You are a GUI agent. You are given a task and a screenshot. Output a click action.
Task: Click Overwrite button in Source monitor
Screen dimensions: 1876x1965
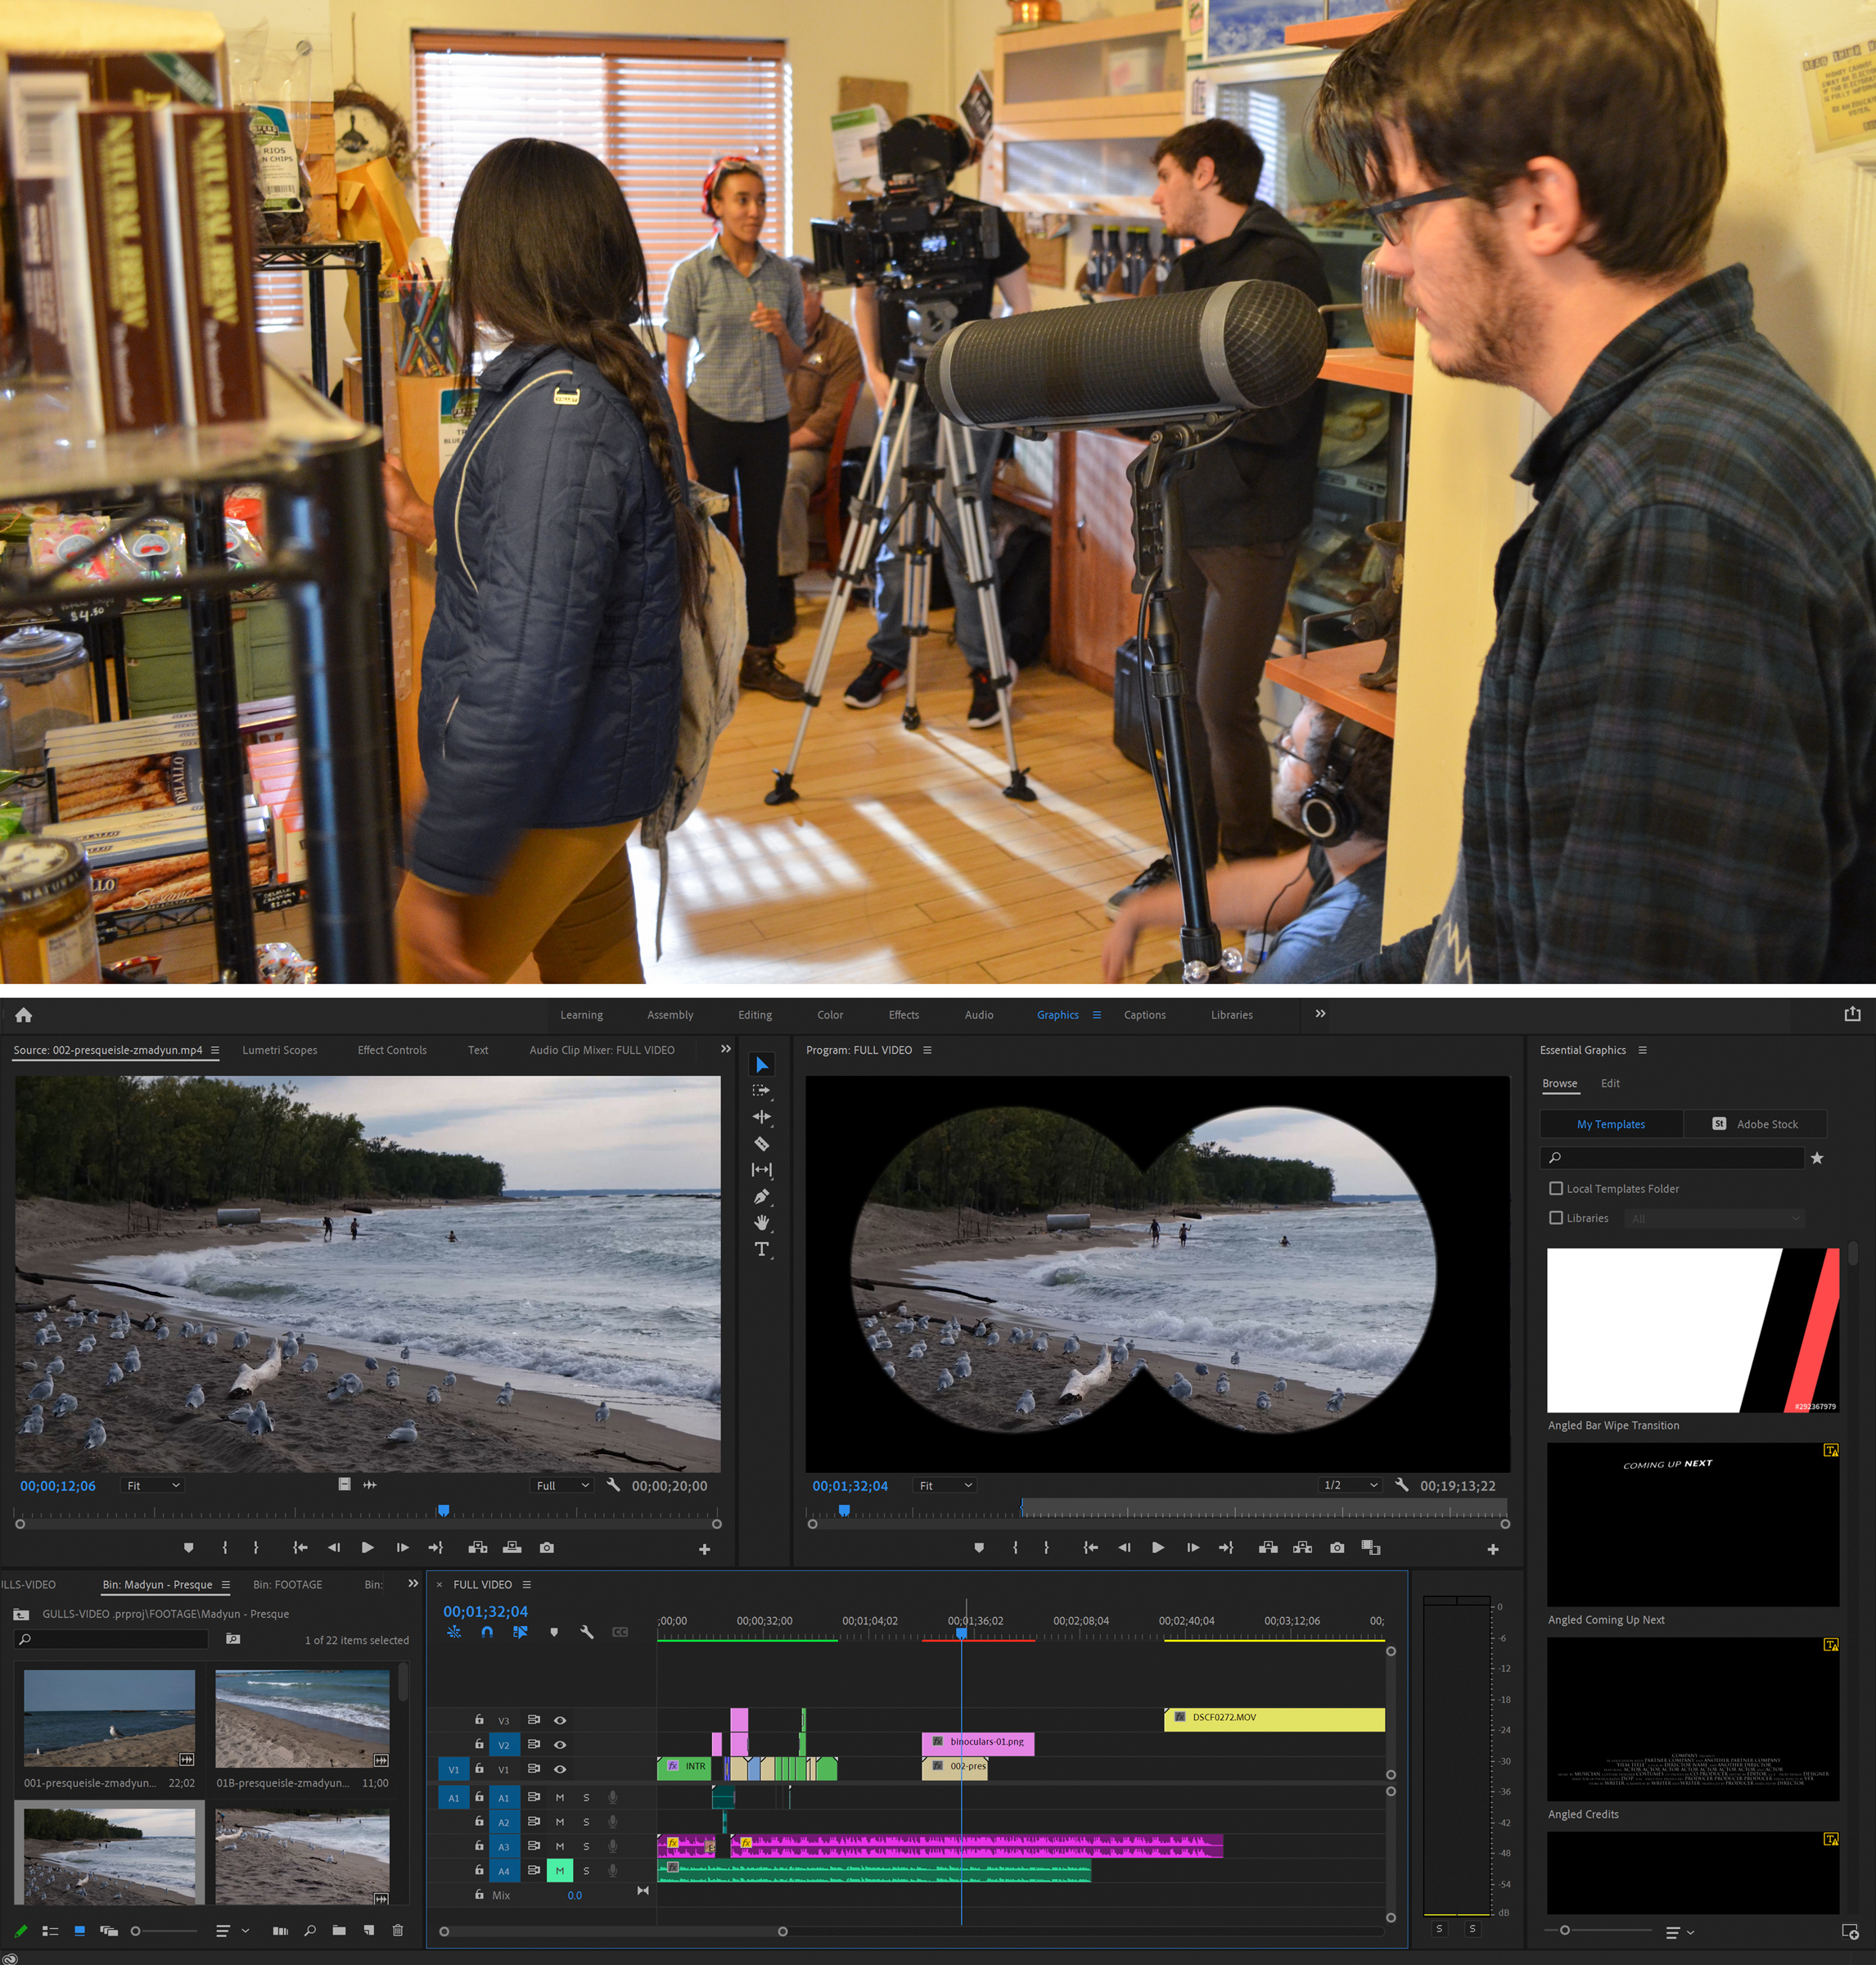tap(512, 1547)
